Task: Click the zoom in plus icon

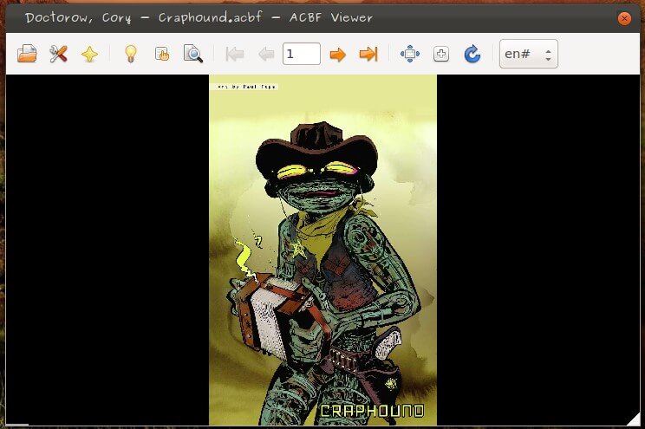Action: 441,54
